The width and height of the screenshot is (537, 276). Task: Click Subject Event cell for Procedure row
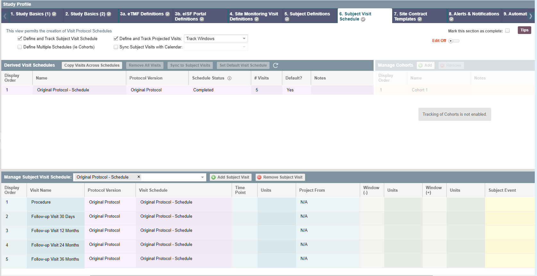[510, 205]
